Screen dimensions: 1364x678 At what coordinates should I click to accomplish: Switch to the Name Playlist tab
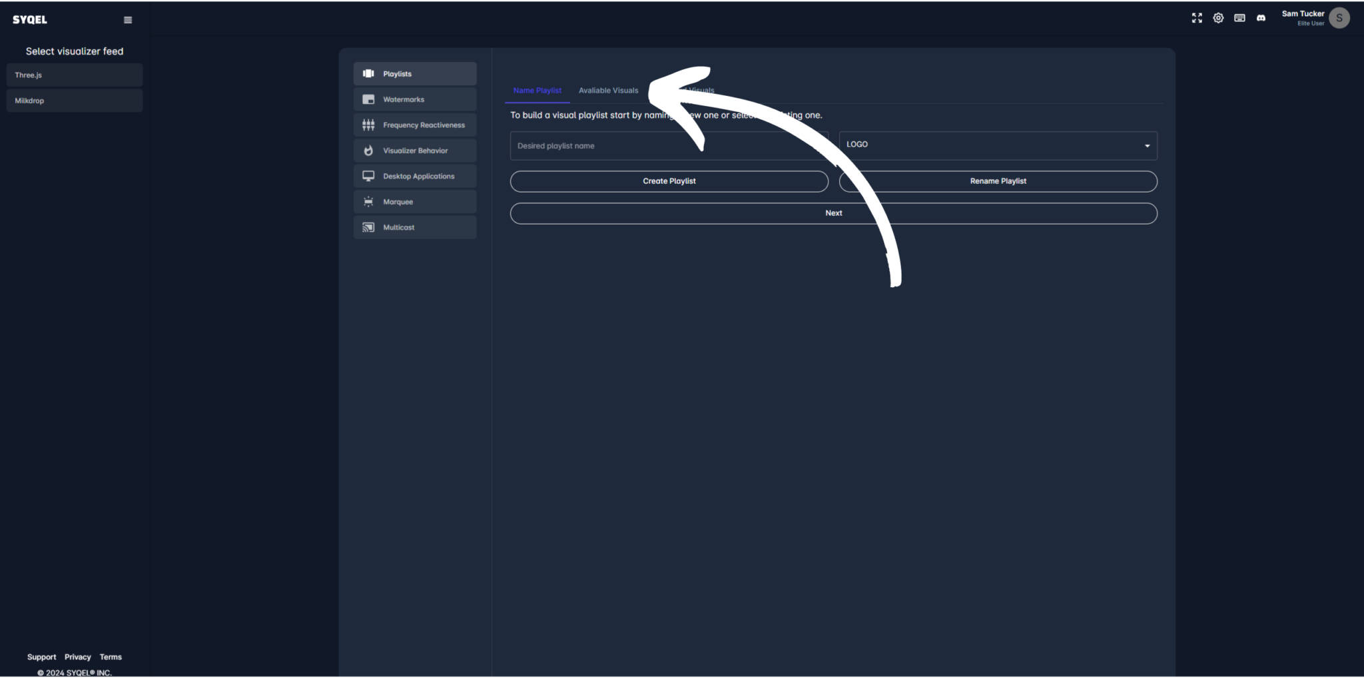pyautogui.click(x=537, y=91)
